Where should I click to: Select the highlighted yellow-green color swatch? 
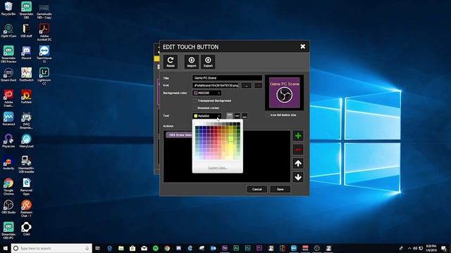(230, 139)
